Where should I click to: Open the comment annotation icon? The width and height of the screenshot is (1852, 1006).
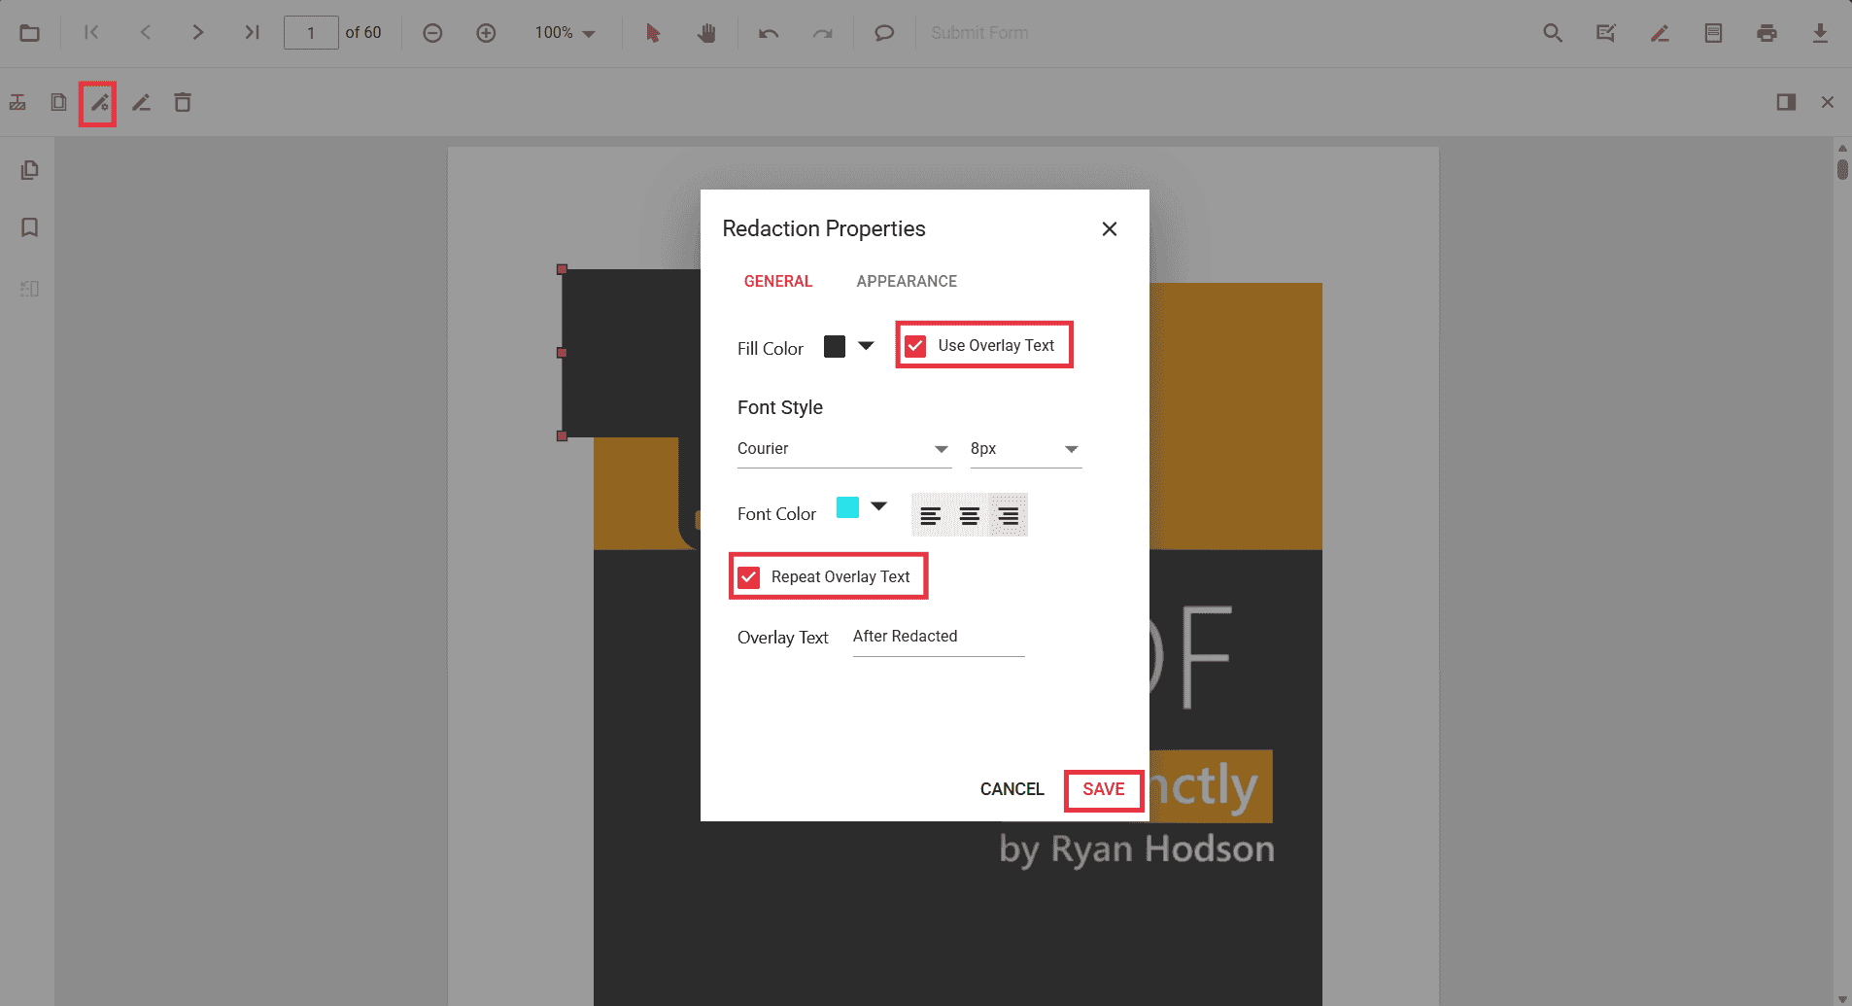[882, 32]
